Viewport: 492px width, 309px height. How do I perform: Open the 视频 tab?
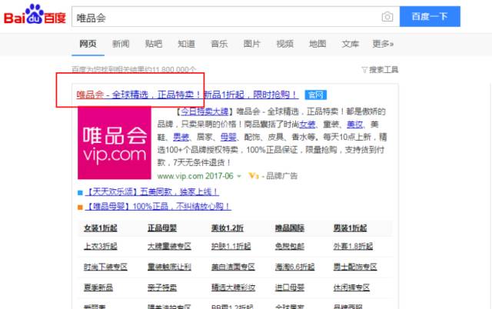284,44
